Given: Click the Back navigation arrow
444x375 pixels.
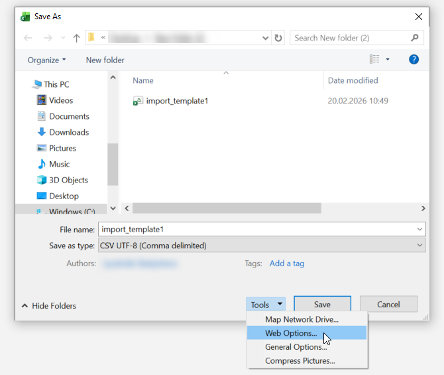Looking at the screenshot, I should pos(28,38).
